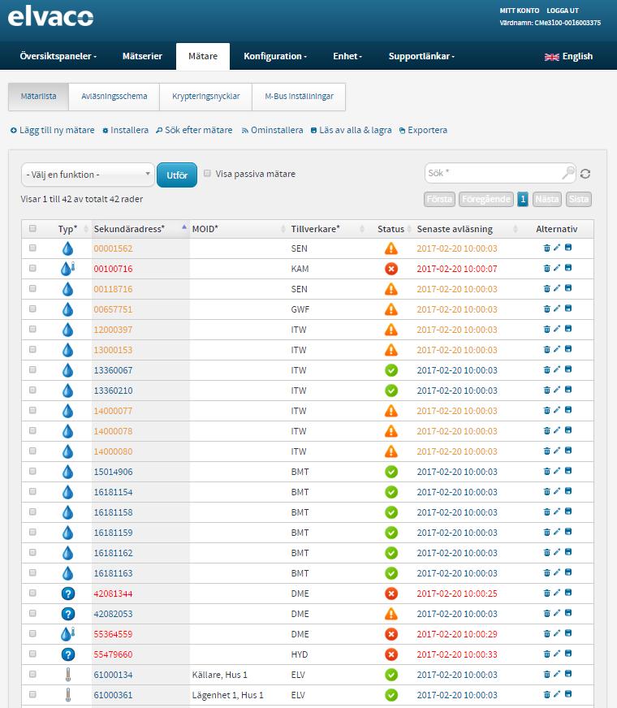Viewport: 617px width, 708px height.
Task: Switch to the Mätarlista tab
Action: pyautogui.click(x=38, y=96)
